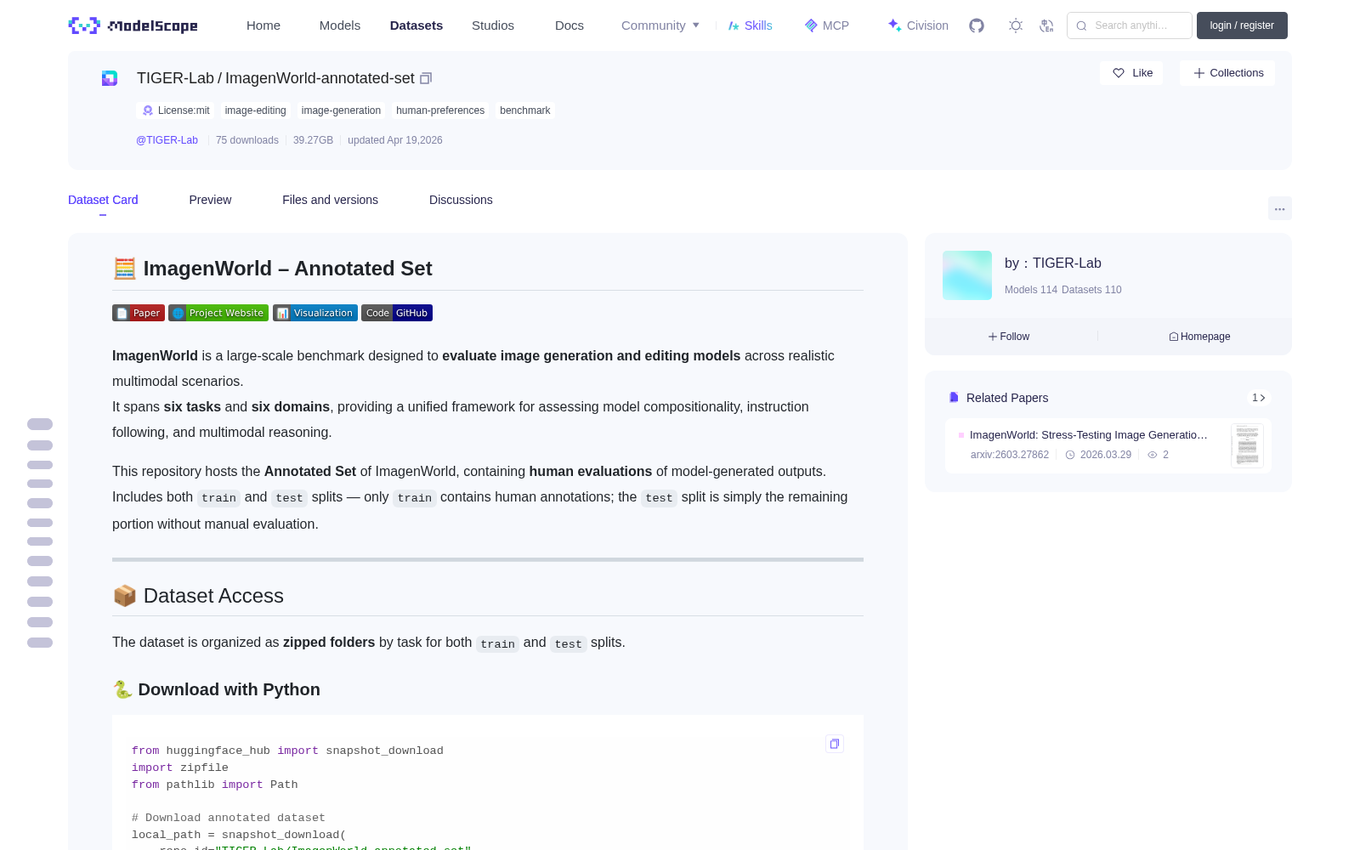Click the License:mit tag

point(176,110)
